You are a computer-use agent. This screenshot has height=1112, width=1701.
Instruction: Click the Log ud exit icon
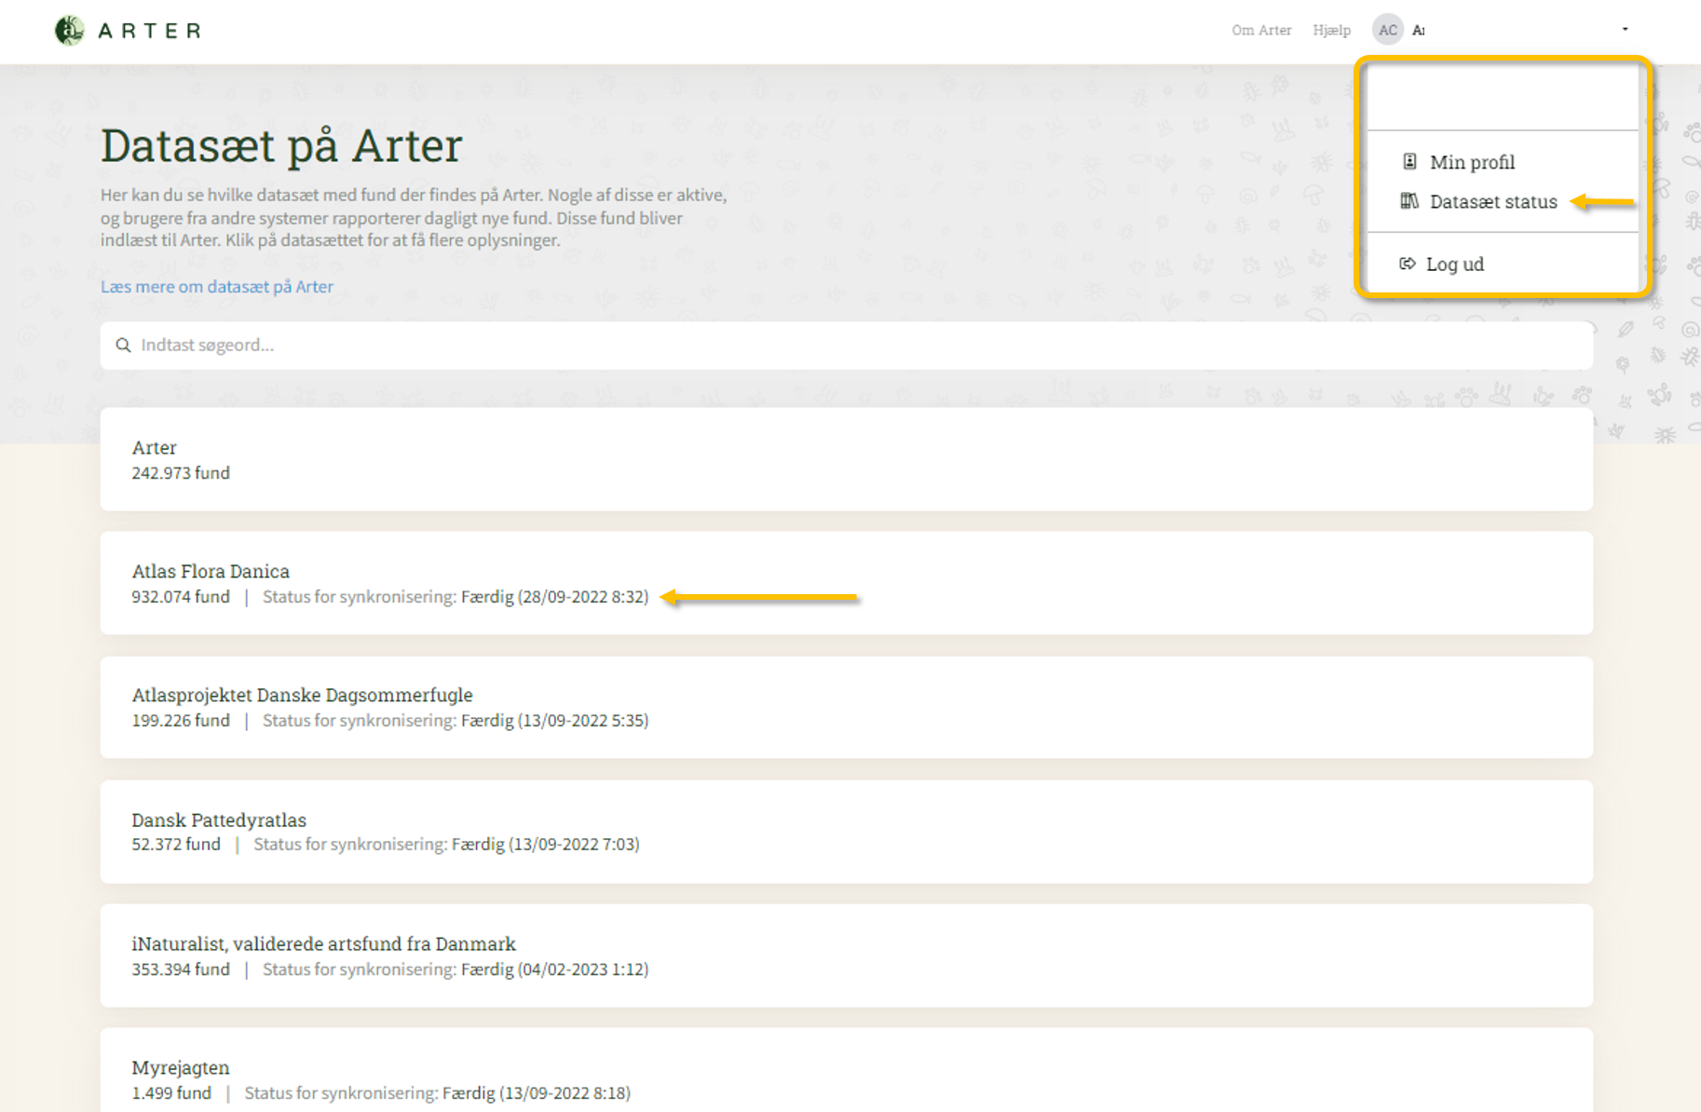1408,264
